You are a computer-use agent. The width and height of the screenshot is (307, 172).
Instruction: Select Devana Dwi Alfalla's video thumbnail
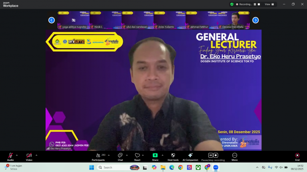click(234, 20)
